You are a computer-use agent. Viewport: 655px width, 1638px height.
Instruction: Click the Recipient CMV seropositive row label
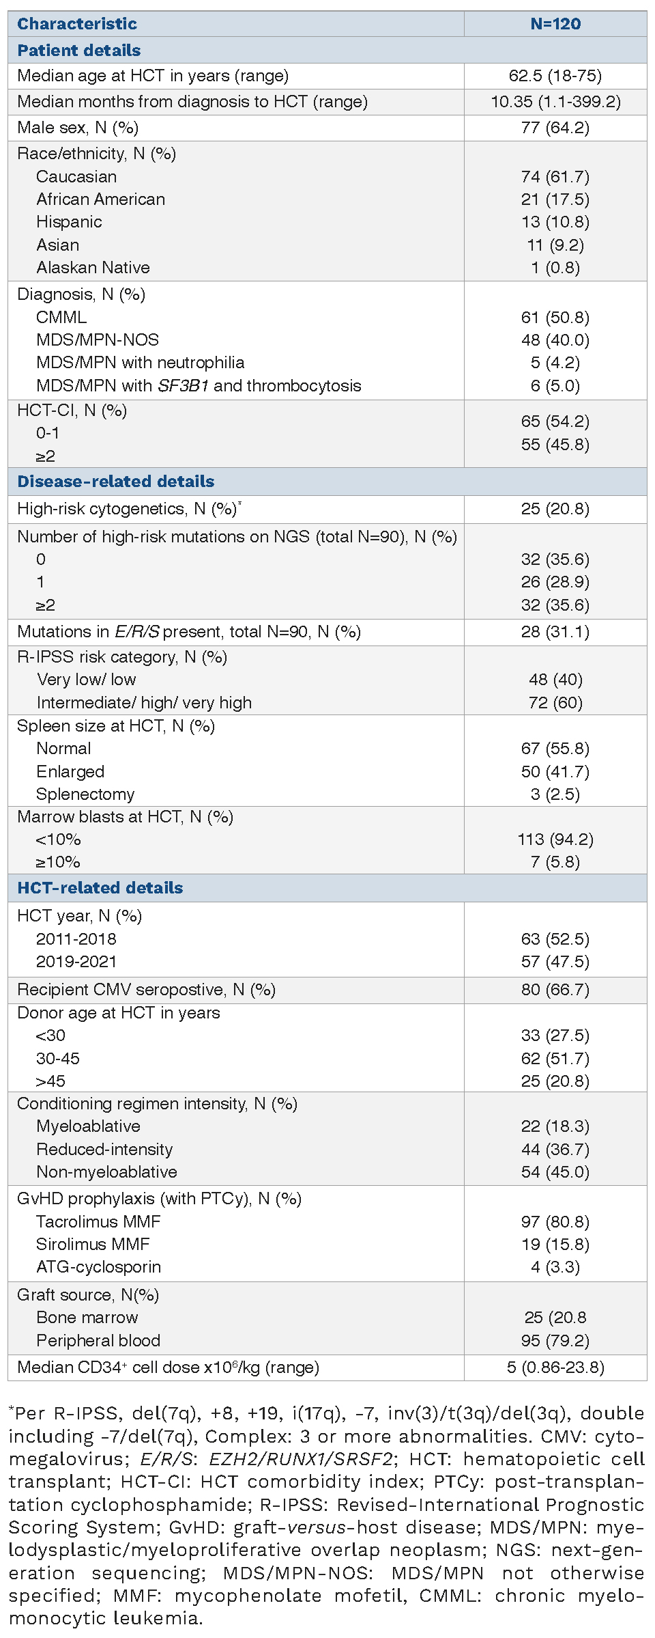click(x=146, y=990)
